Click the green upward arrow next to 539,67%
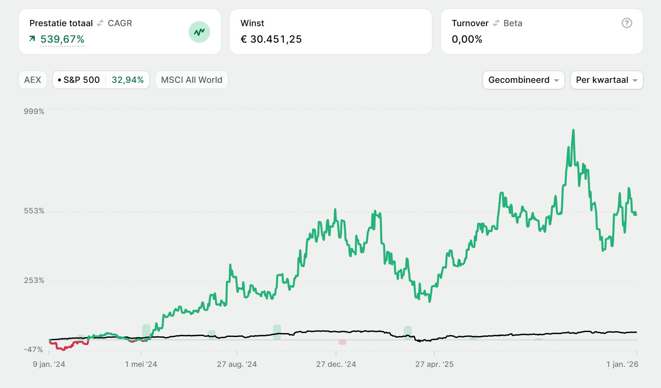The width and height of the screenshot is (661, 388). tap(32, 39)
